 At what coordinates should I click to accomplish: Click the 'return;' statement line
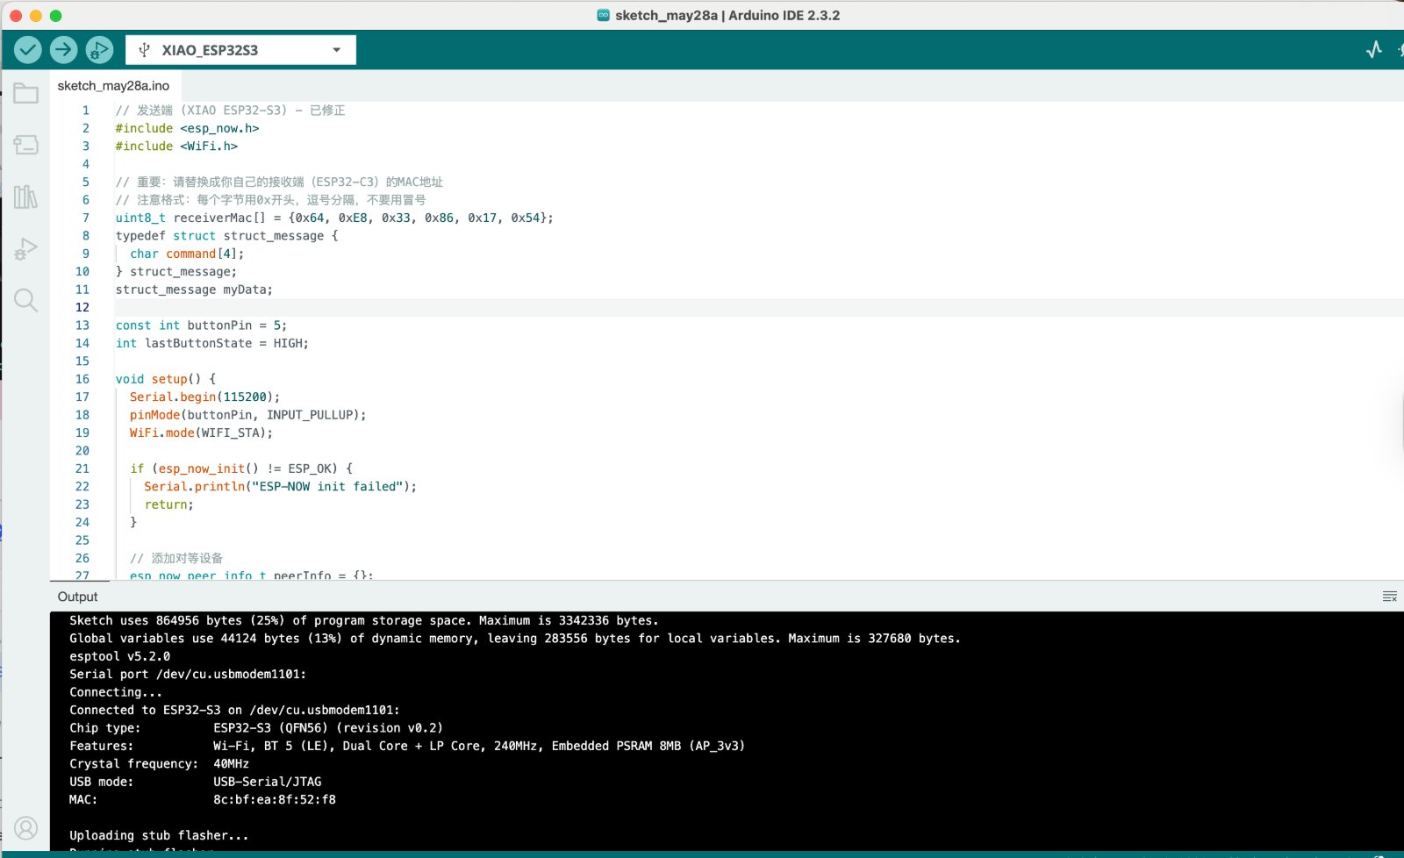tap(168, 504)
